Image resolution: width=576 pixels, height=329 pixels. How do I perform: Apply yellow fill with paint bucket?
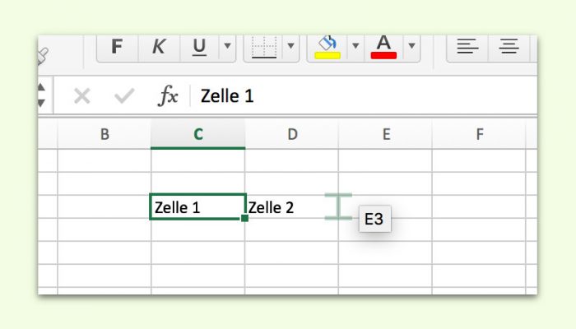(327, 47)
